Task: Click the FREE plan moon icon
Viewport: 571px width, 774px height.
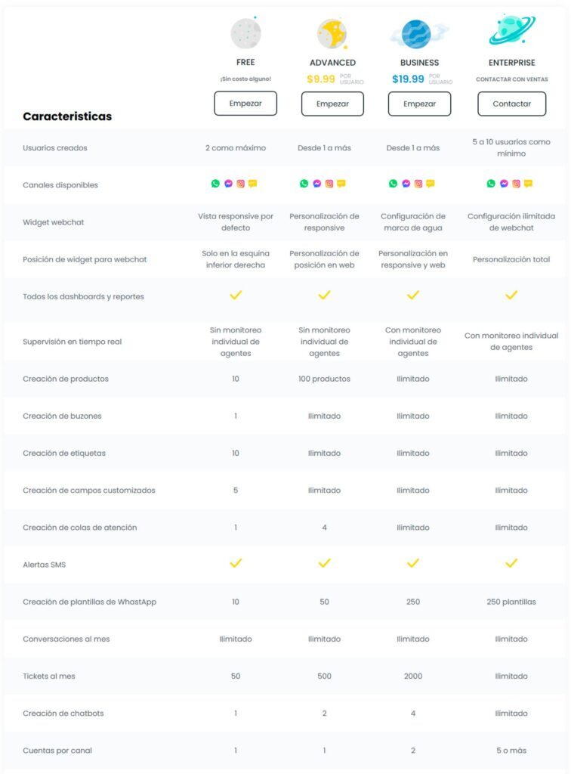Action: pyautogui.click(x=245, y=33)
